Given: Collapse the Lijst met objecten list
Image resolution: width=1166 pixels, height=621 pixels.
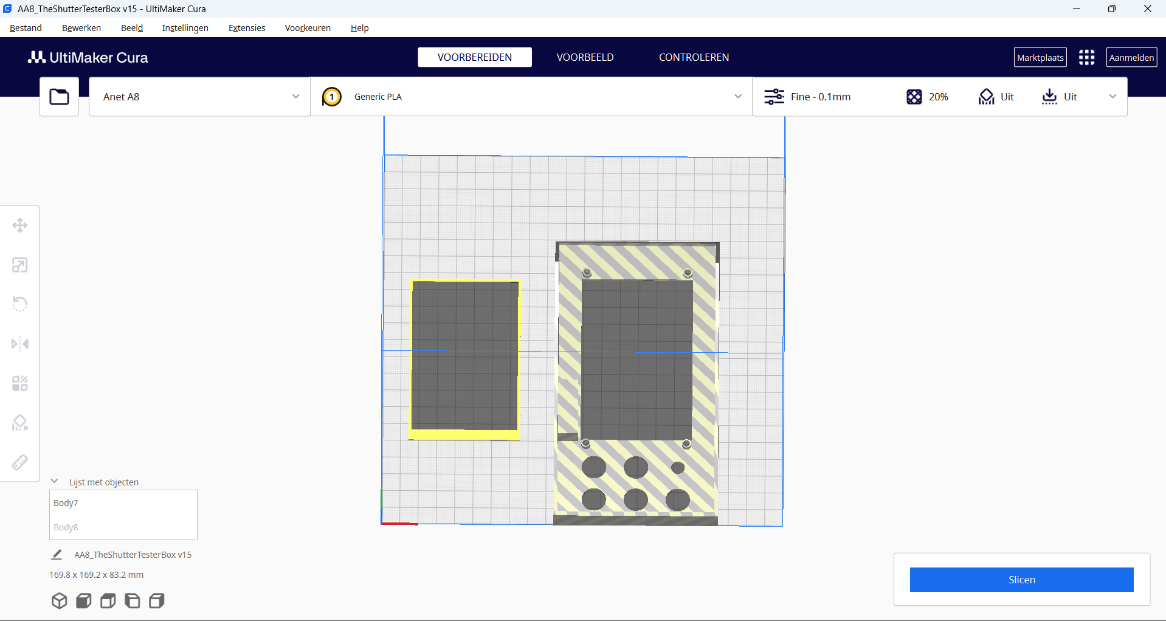Looking at the screenshot, I should 55,482.
